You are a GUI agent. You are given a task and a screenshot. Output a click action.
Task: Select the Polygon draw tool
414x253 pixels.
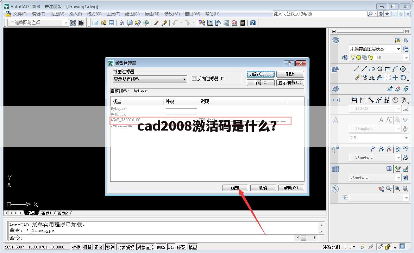point(379,69)
